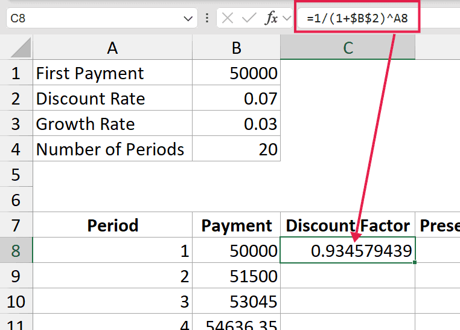Select row 4 header
Viewport: 460px width, 330px height.
16,149
